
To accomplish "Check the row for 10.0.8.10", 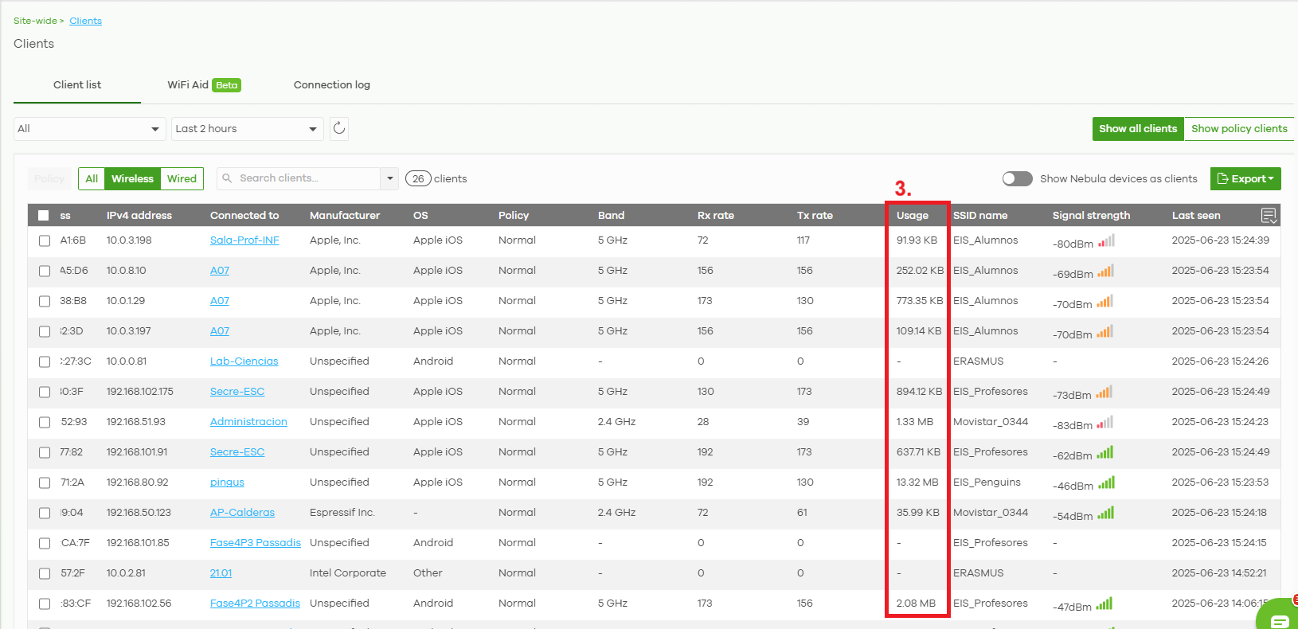I will coord(45,271).
